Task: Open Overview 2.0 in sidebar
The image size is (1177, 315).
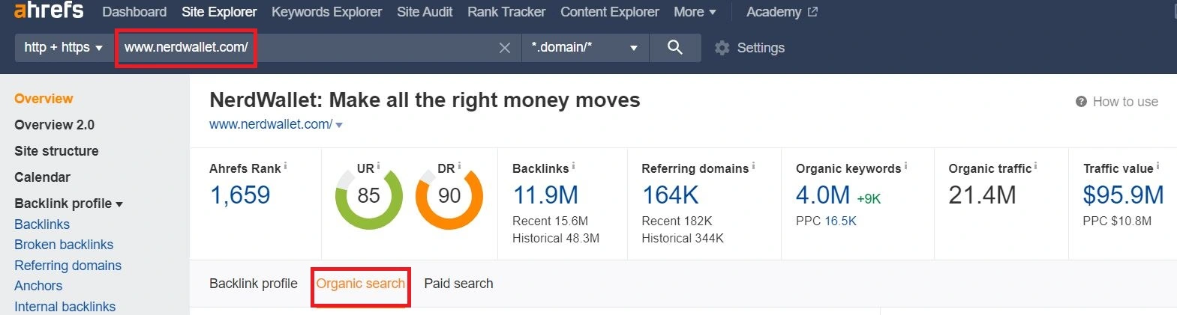Action: [x=54, y=125]
